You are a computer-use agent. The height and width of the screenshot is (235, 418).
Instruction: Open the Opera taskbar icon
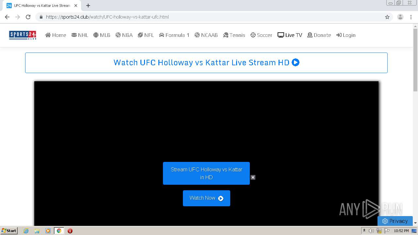pyautogui.click(x=70, y=231)
